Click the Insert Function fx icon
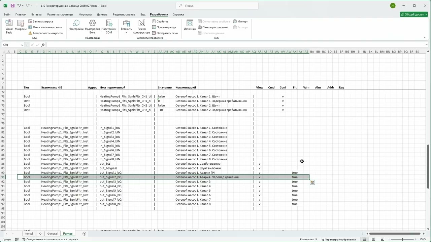Image resolution: width=431 pixels, height=242 pixels. [43, 45]
